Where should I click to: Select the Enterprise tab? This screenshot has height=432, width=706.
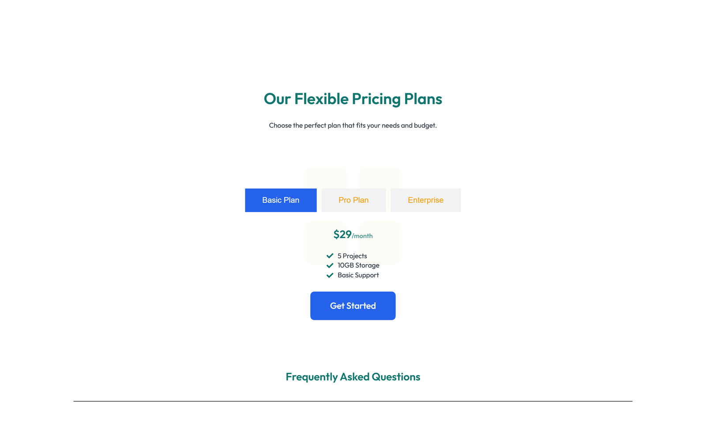[425, 200]
